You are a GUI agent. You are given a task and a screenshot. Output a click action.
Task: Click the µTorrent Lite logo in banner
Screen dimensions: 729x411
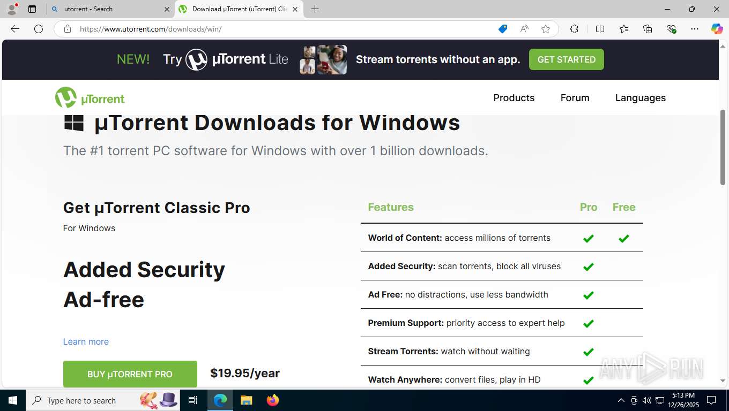click(x=237, y=59)
